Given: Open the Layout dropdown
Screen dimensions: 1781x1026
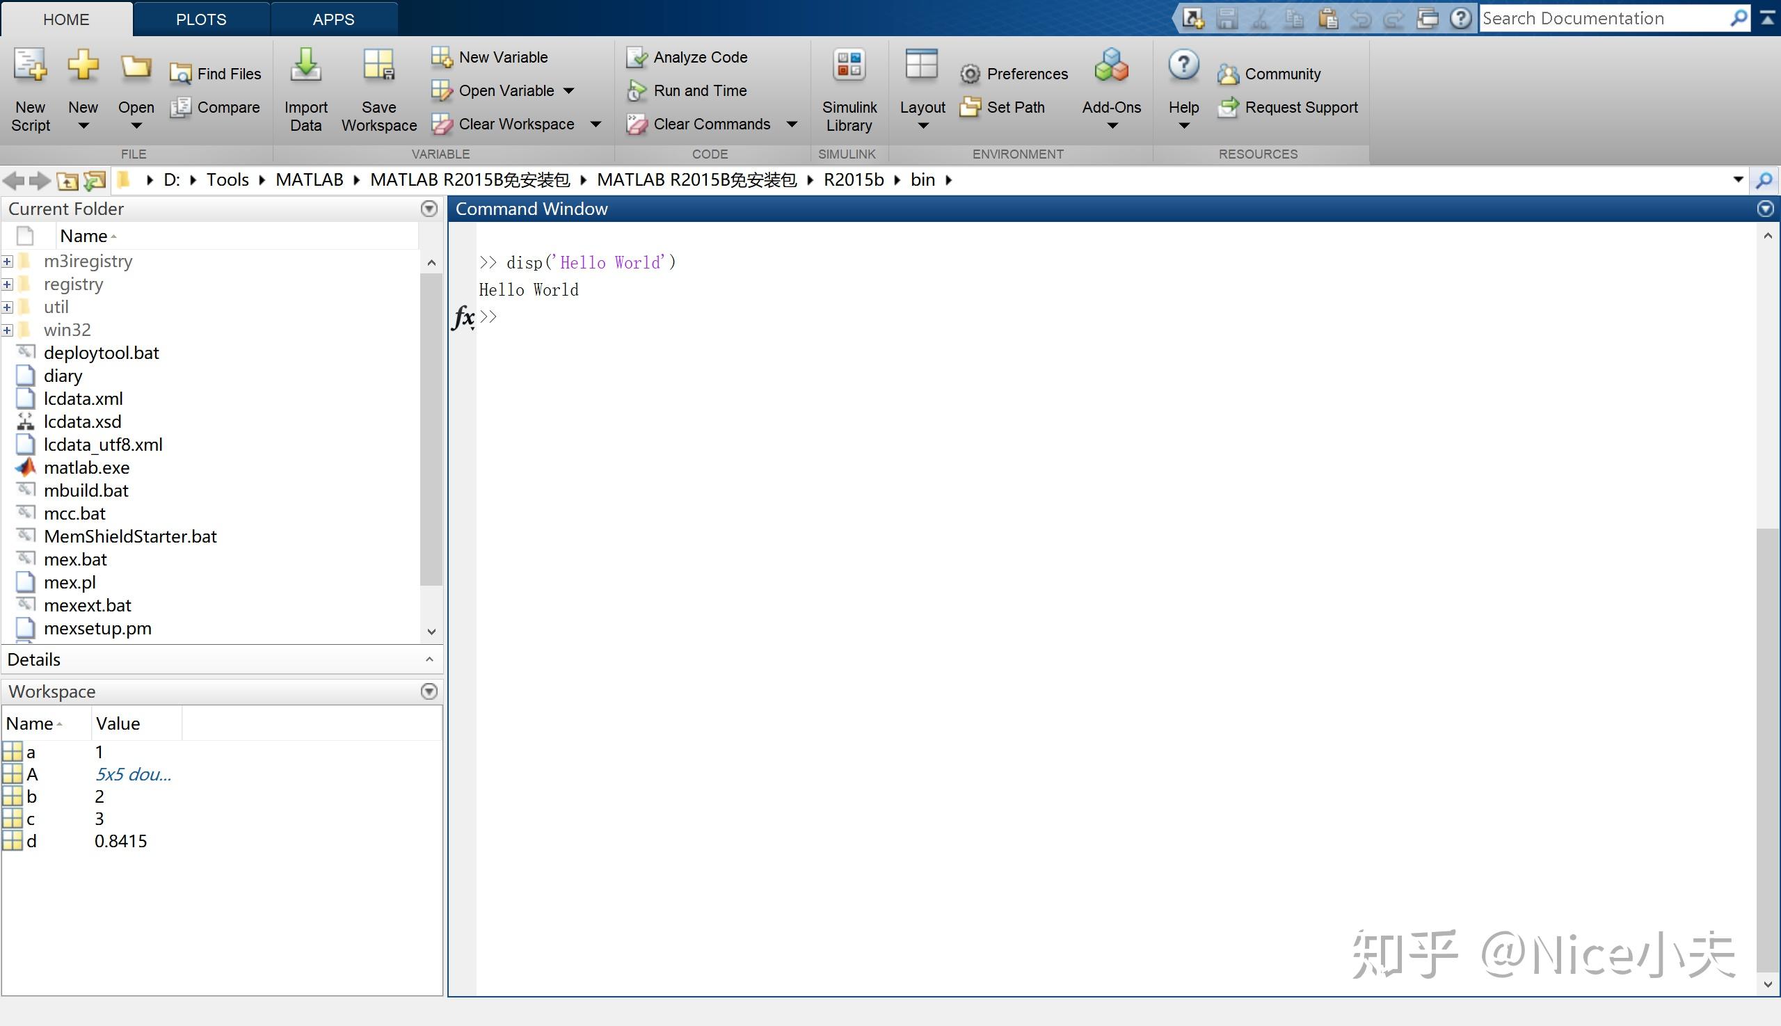Looking at the screenshot, I should tap(923, 126).
